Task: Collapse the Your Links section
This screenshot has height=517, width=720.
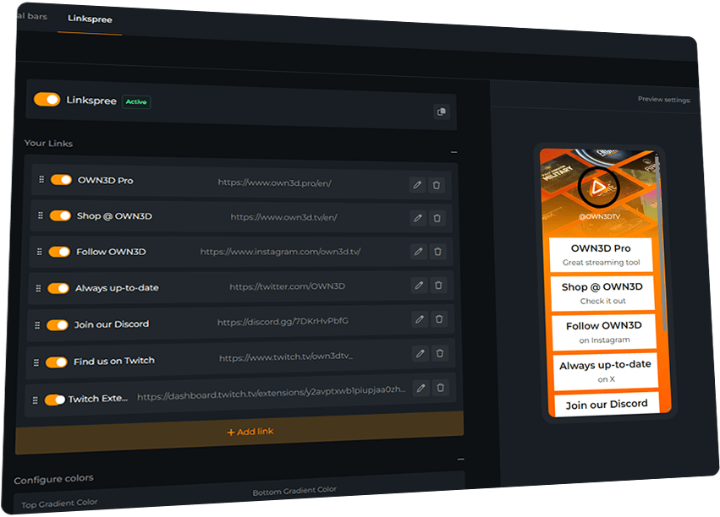Action: [453, 152]
